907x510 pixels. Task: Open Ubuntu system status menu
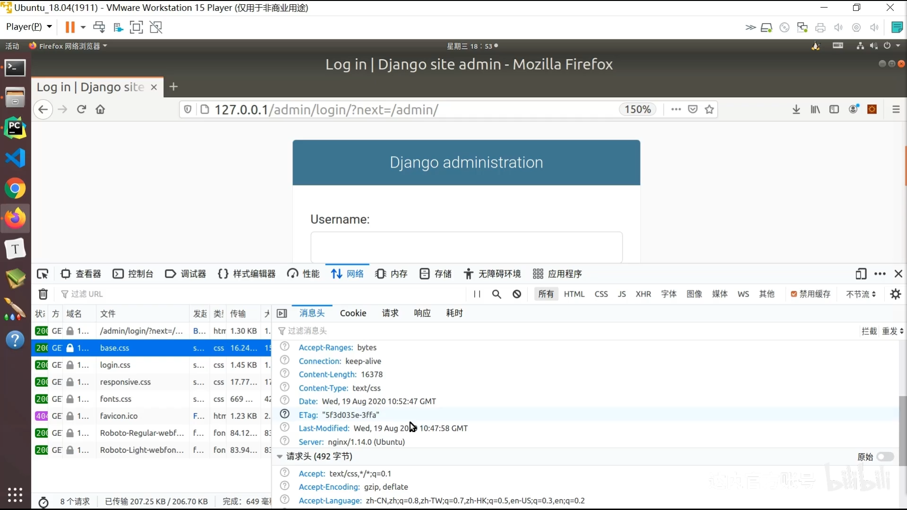tap(879, 46)
